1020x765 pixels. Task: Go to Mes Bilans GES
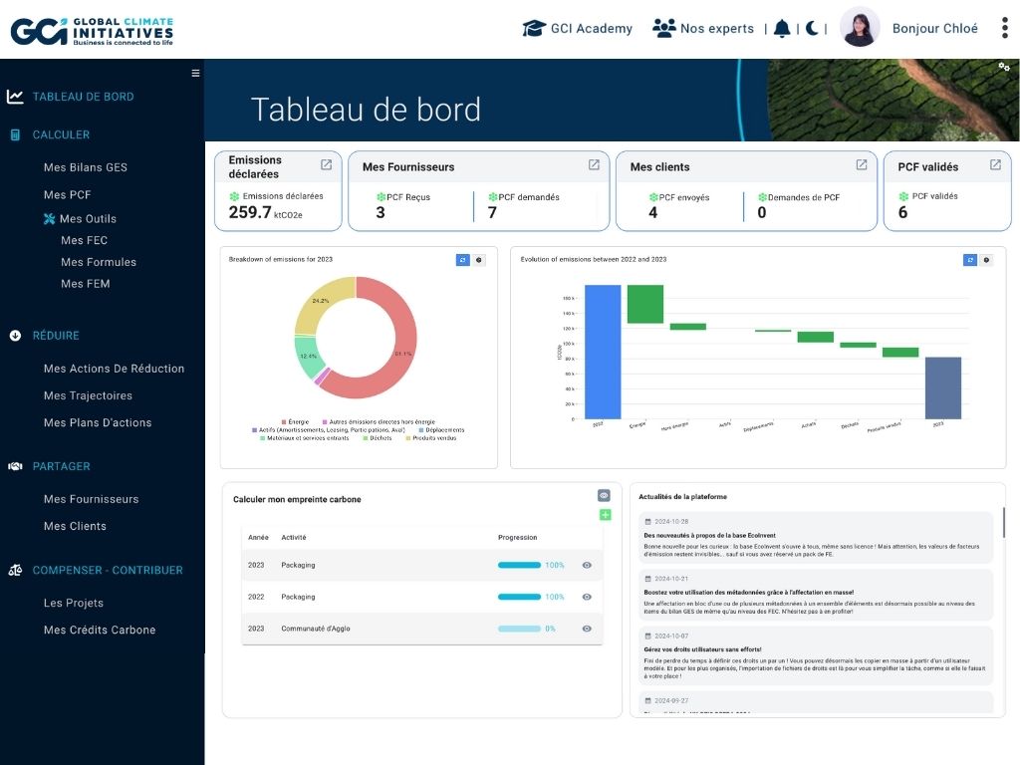86,167
